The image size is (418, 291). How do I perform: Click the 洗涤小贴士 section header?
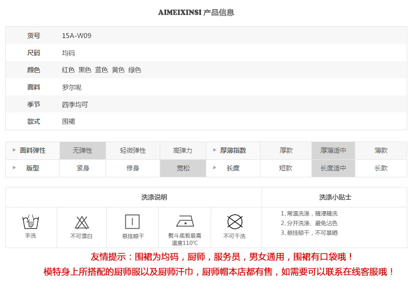335,197
